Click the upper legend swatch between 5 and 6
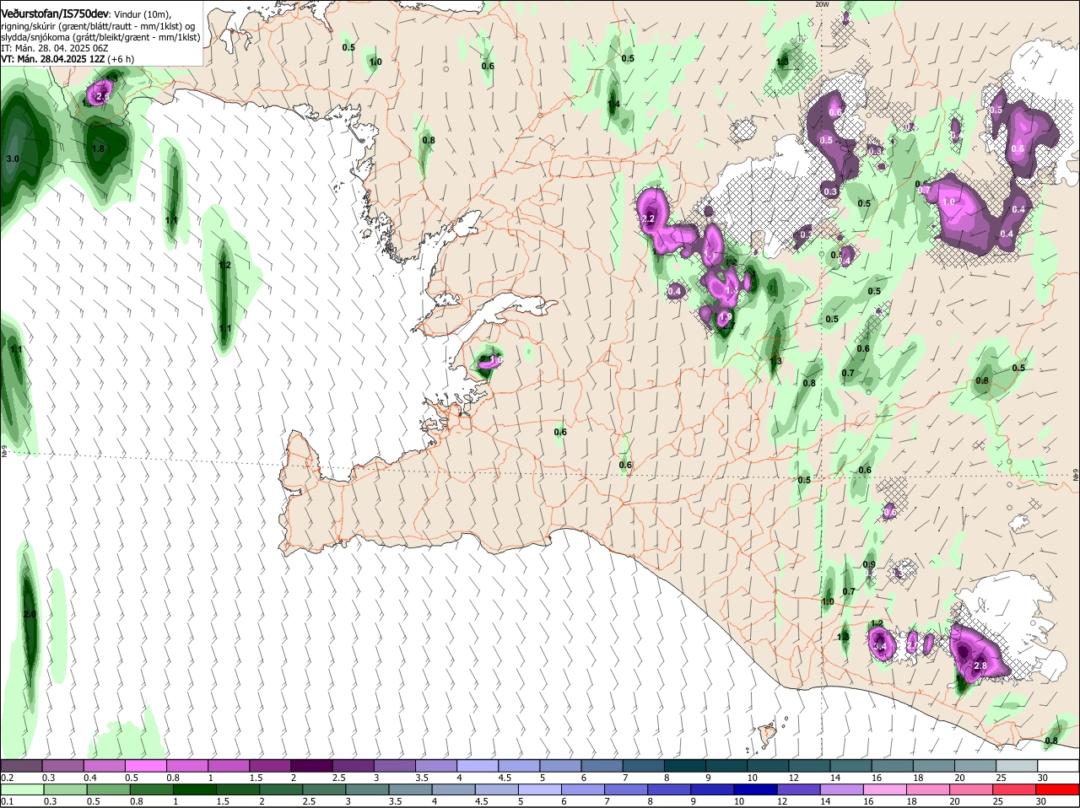This screenshot has width=1080, height=808. click(560, 766)
